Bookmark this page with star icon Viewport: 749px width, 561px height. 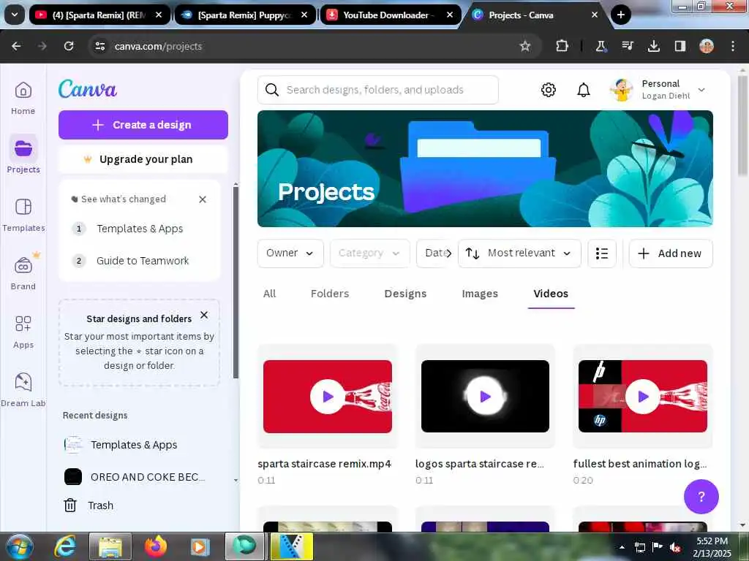(x=525, y=46)
